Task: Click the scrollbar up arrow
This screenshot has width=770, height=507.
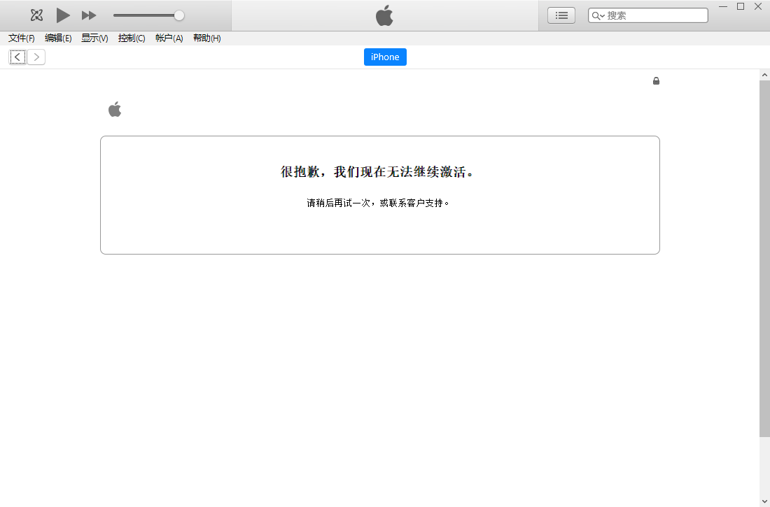Action: tap(764, 74)
